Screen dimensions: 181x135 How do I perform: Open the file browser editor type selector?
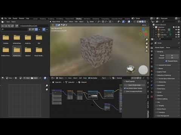coord(3,22)
